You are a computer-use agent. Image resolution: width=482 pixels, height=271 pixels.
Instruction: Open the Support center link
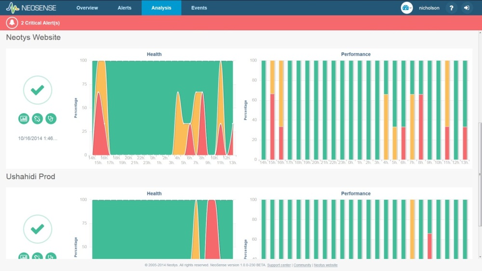click(279, 265)
